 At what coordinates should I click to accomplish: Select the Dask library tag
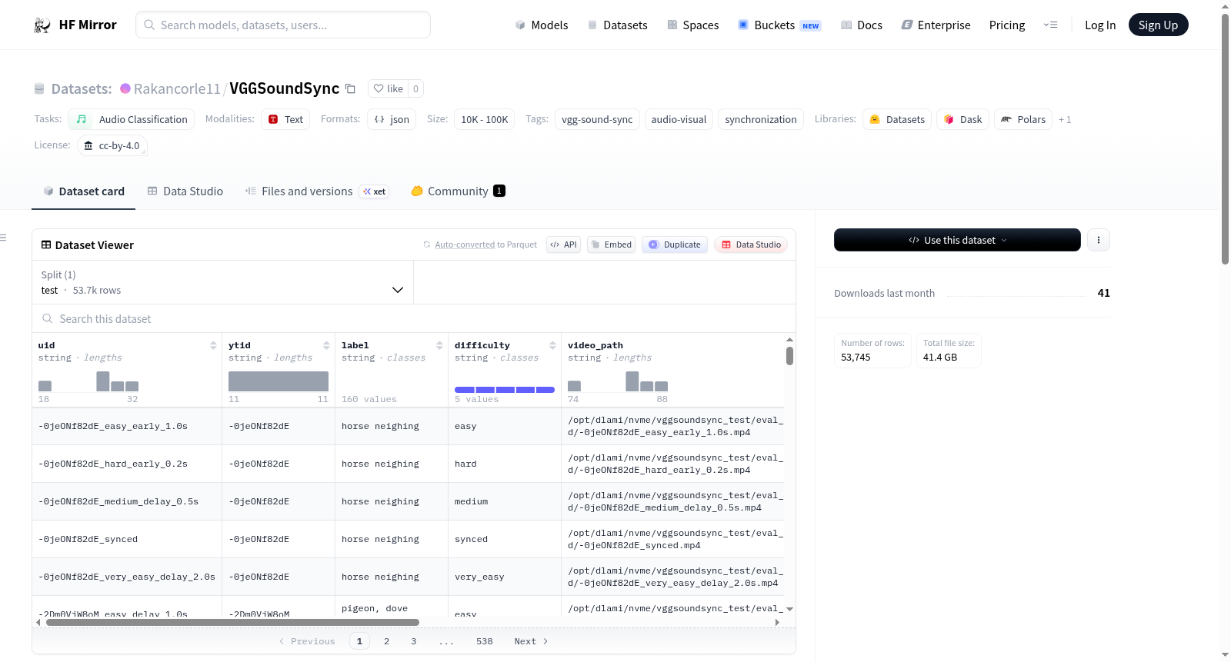[962, 119]
